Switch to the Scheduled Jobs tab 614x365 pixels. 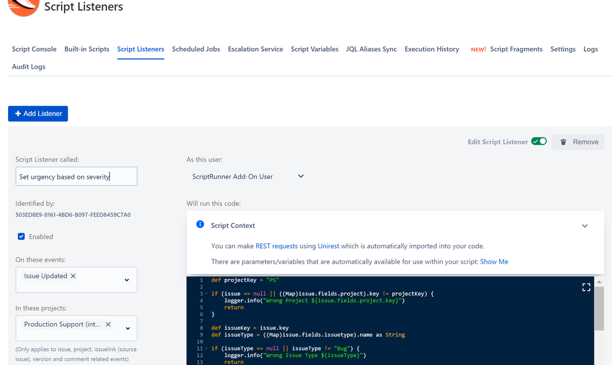[x=196, y=49]
